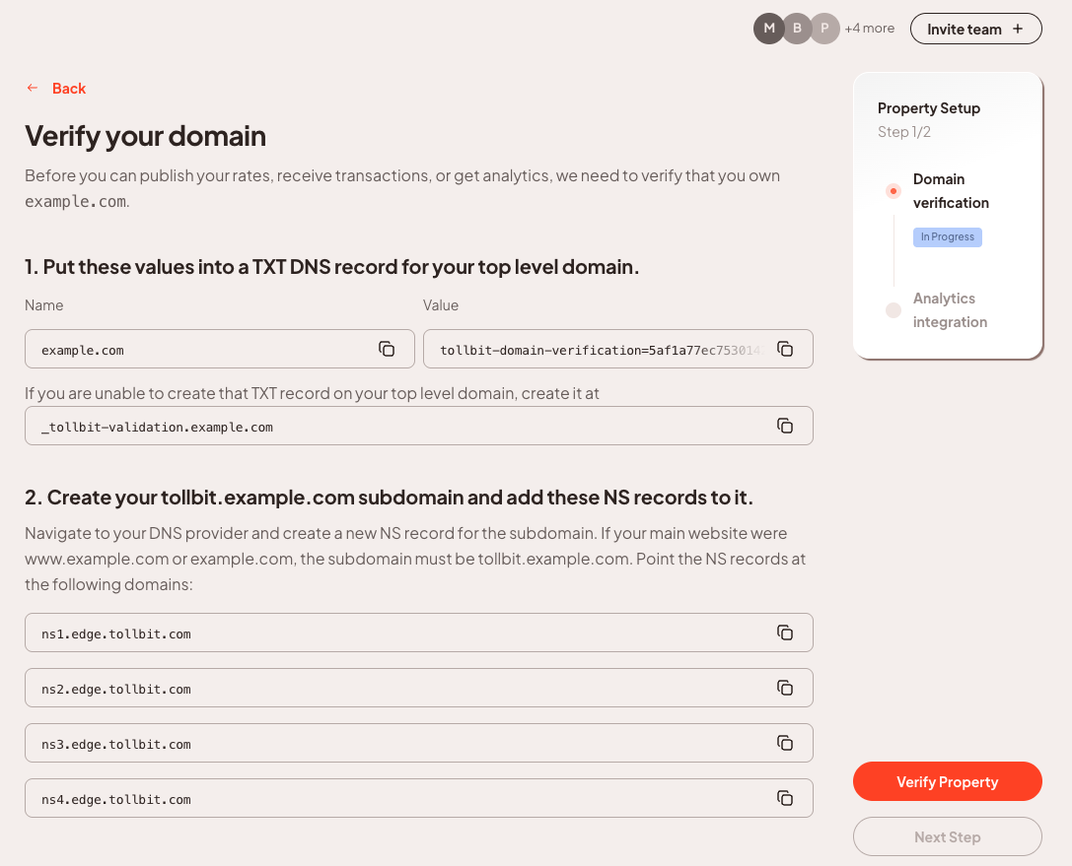
Task: Click the ns2.edge.tollbit.com field
Action: click(x=419, y=688)
